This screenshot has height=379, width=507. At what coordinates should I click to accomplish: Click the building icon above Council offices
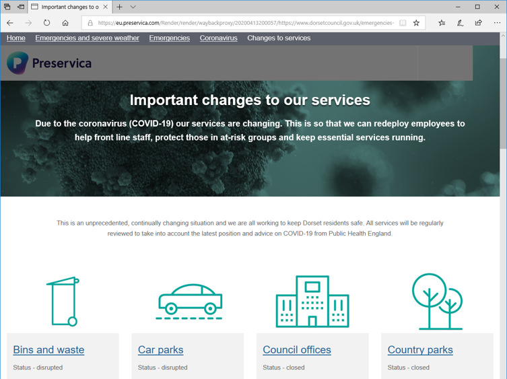(x=312, y=302)
